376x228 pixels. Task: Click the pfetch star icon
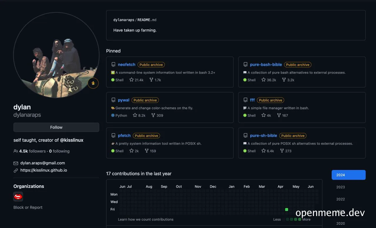tap(132, 151)
